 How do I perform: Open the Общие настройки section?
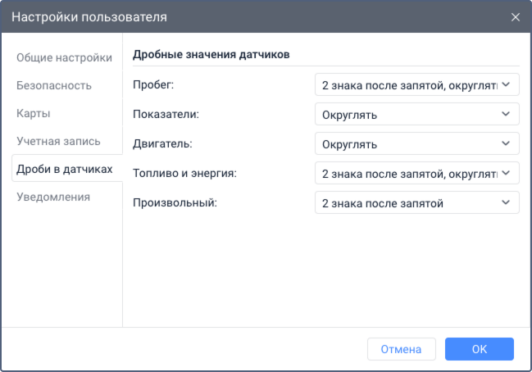pos(65,57)
